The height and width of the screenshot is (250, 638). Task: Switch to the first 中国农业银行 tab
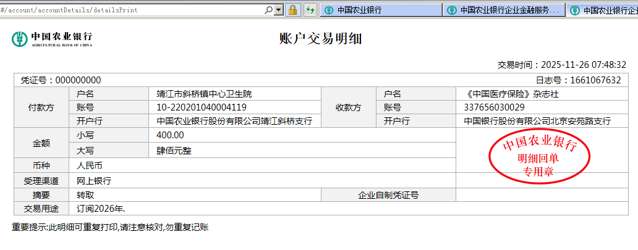(380, 10)
